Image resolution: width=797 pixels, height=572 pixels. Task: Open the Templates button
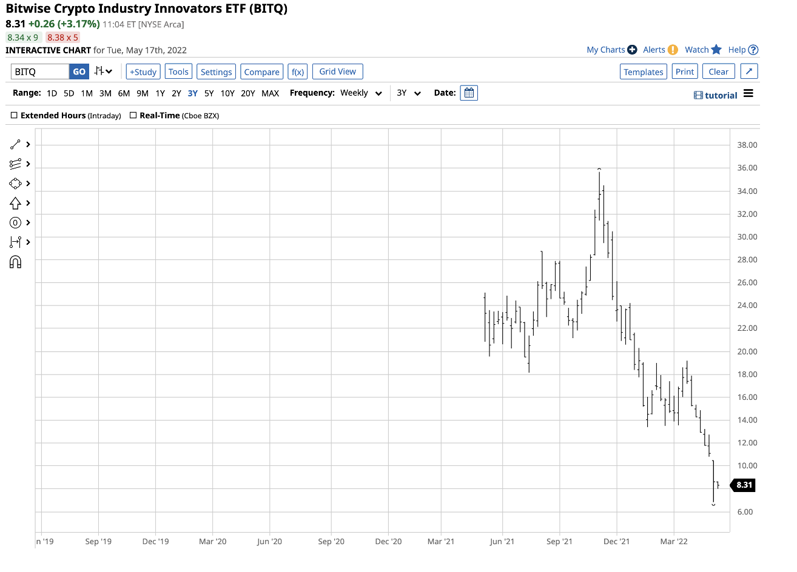tap(644, 71)
